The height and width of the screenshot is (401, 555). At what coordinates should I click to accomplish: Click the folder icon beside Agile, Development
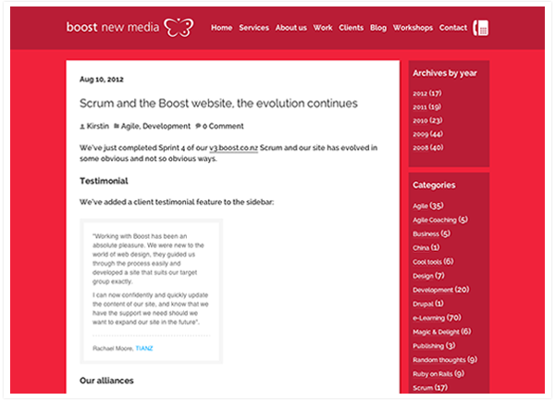click(x=117, y=126)
